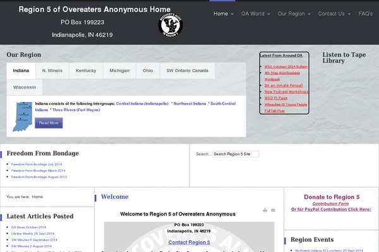
Task: Open the Home menu dropdown
Action: 224,14
